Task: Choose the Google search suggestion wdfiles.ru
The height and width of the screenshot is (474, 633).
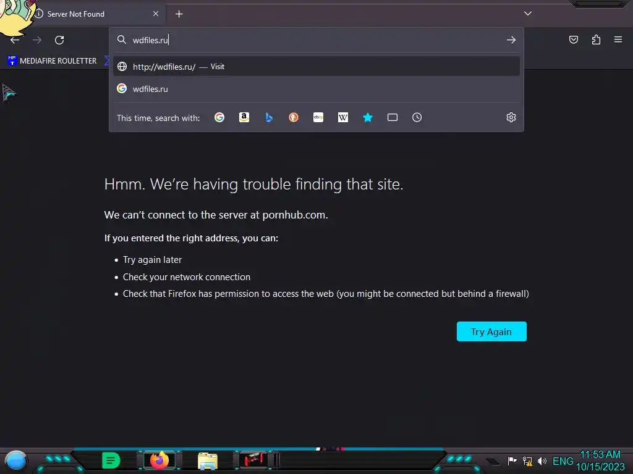Action: [316, 89]
